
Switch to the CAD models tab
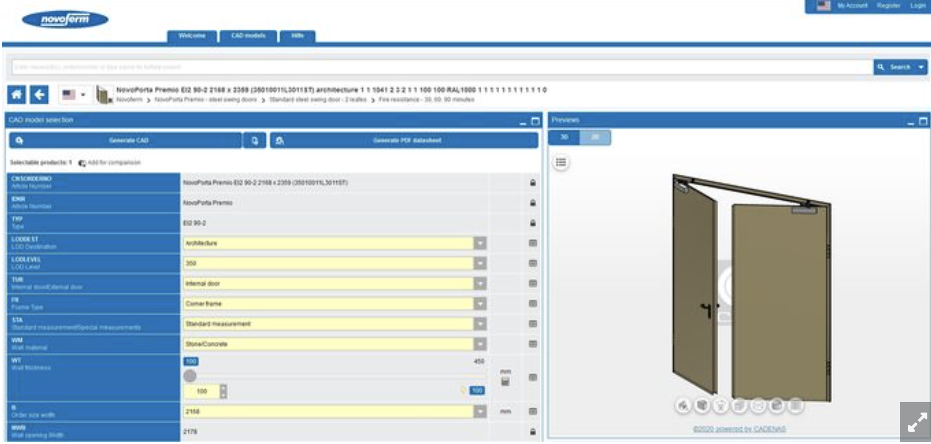(x=248, y=36)
